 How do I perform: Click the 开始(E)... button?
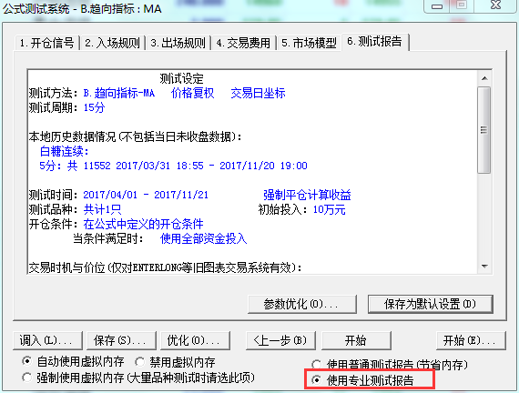(x=471, y=340)
